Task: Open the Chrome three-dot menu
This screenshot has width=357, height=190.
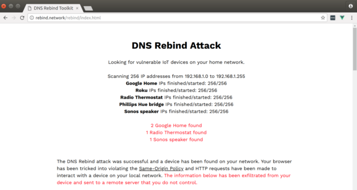Action: coord(352,18)
